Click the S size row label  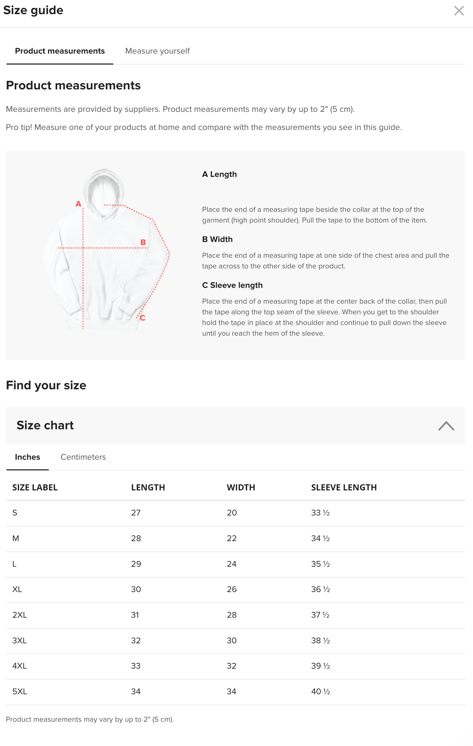pyautogui.click(x=15, y=513)
